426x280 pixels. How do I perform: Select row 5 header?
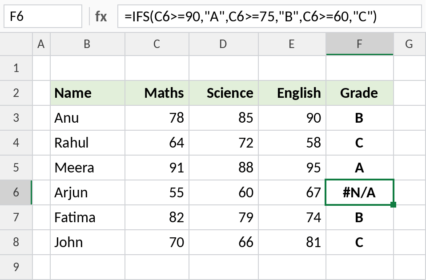[x=16, y=168]
